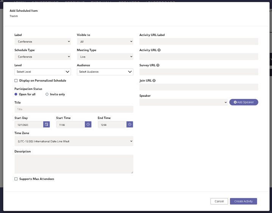Focus the Title input field

point(74,109)
